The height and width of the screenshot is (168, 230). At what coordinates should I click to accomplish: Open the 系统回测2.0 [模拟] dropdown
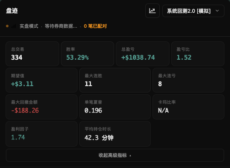point(193,11)
